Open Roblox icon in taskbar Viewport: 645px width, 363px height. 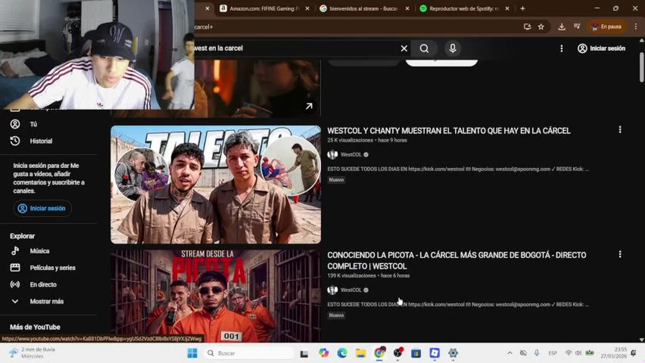[x=435, y=353]
